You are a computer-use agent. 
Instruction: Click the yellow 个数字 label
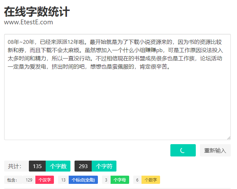click(x=151, y=180)
